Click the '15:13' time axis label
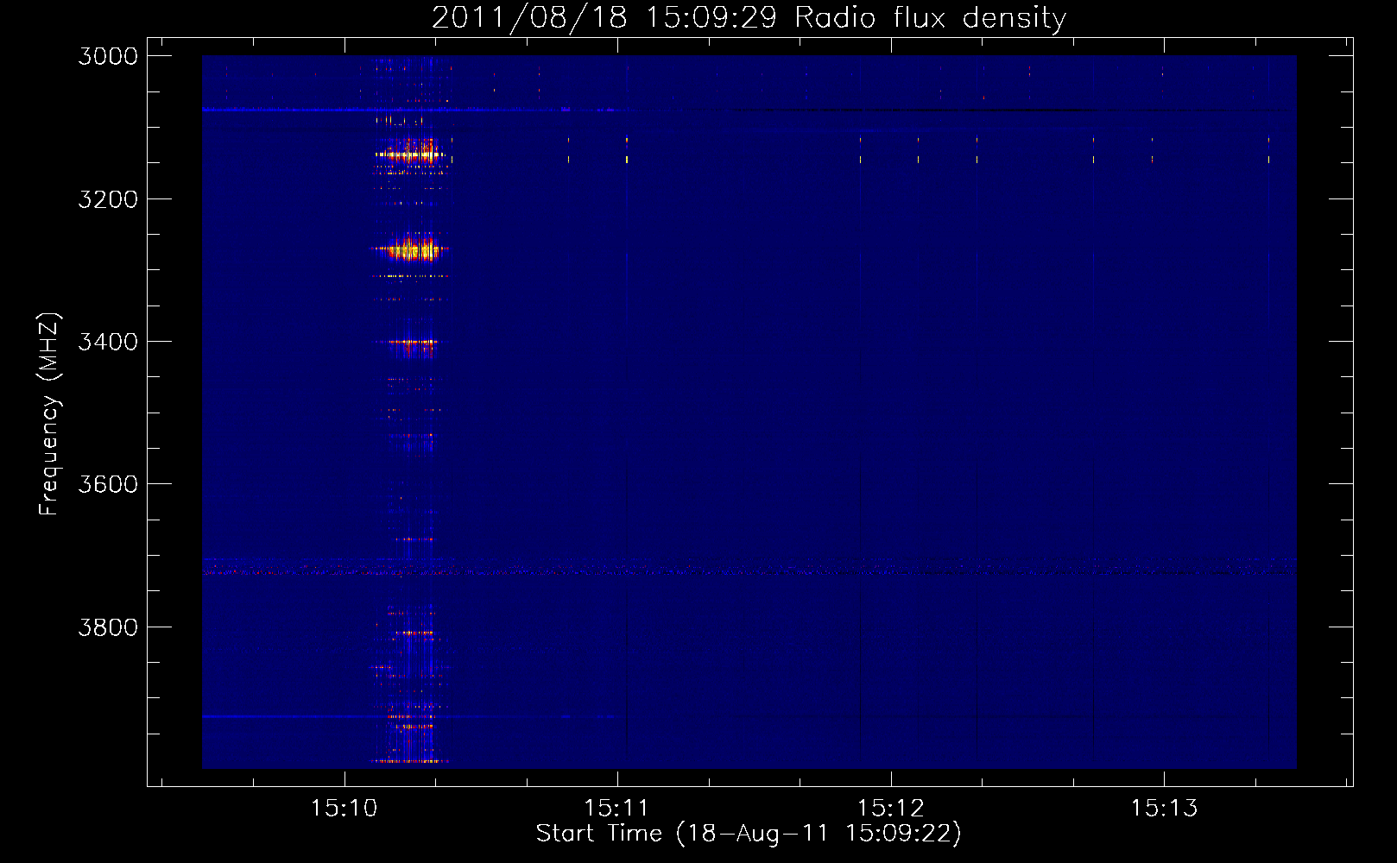The image size is (1397, 863). [x=1165, y=808]
